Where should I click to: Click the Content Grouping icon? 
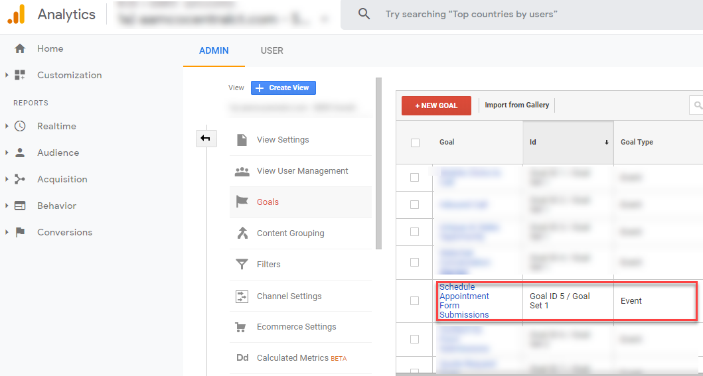coord(242,233)
